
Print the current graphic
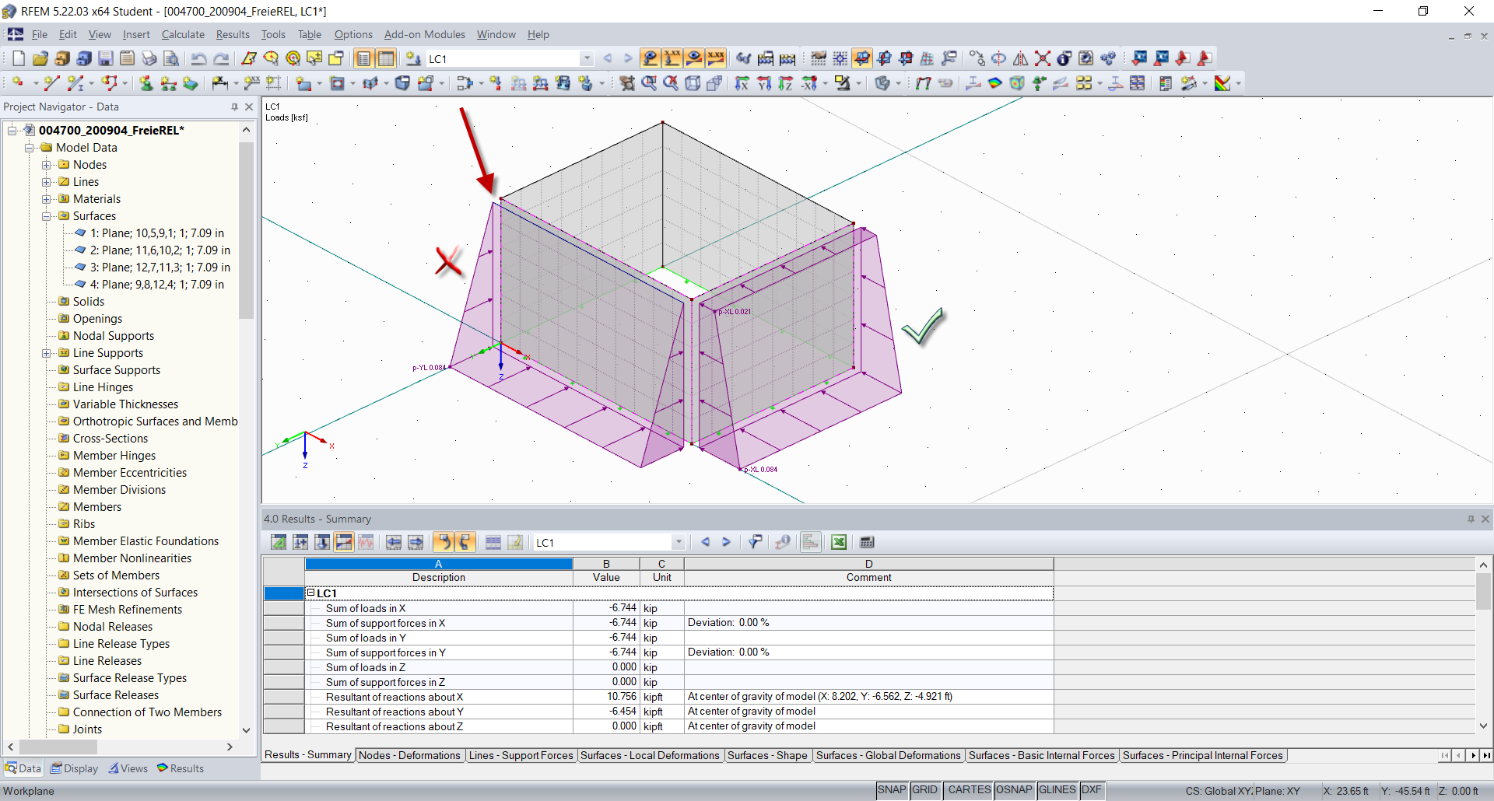149,58
